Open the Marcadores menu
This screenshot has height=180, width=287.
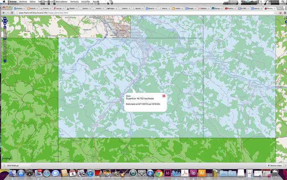61,2
